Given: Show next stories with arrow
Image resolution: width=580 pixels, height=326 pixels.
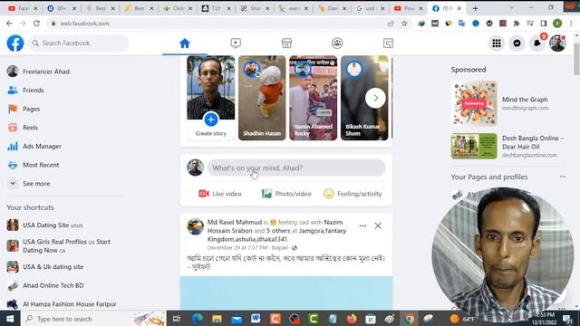Looking at the screenshot, I should point(375,98).
